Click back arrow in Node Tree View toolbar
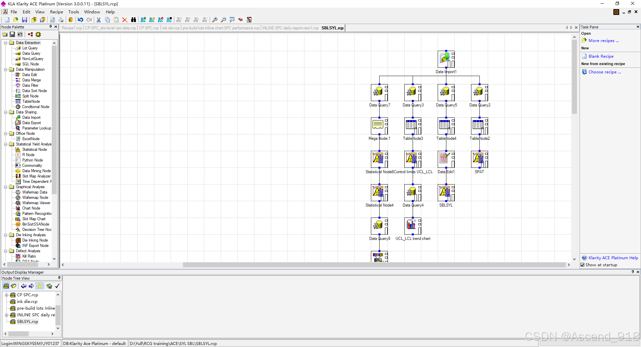This screenshot has height=347, width=641. click(x=23, y=286)
